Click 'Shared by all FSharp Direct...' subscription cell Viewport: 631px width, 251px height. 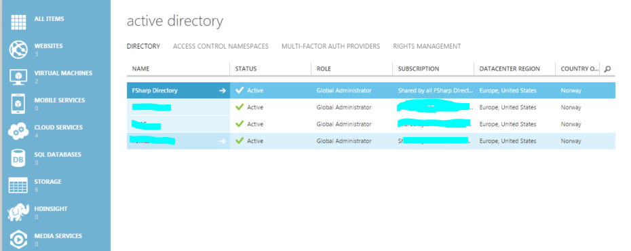pyautogui.click(x=436, y=90)
